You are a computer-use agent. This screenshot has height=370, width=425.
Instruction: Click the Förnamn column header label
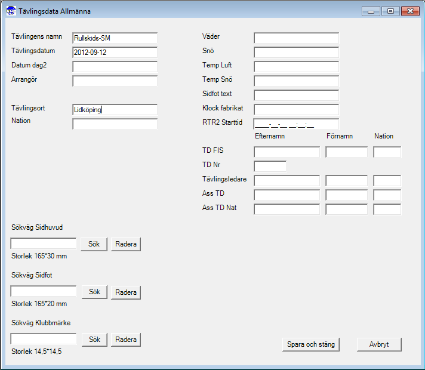point(340,136)
